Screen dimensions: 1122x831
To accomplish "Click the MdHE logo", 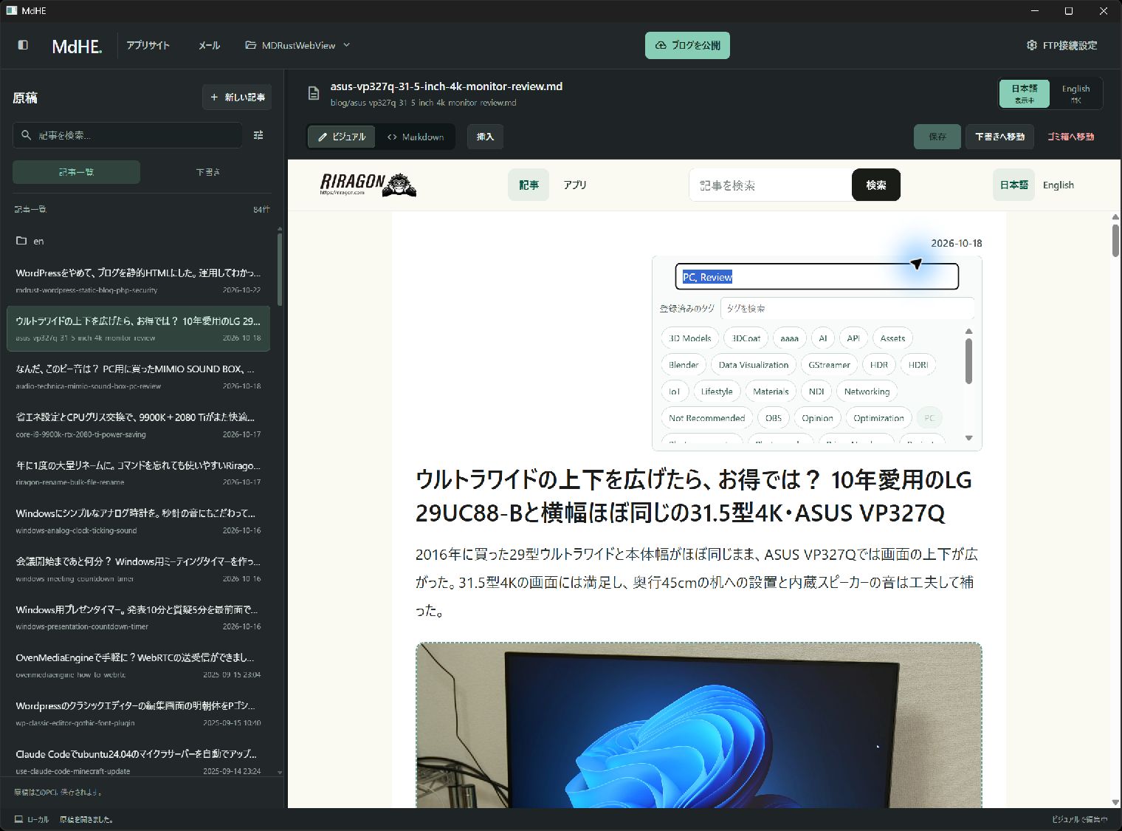I will (77, 46).
